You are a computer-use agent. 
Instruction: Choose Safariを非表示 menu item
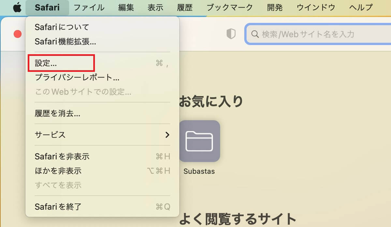pyautogui.click(x=102, y=157)
